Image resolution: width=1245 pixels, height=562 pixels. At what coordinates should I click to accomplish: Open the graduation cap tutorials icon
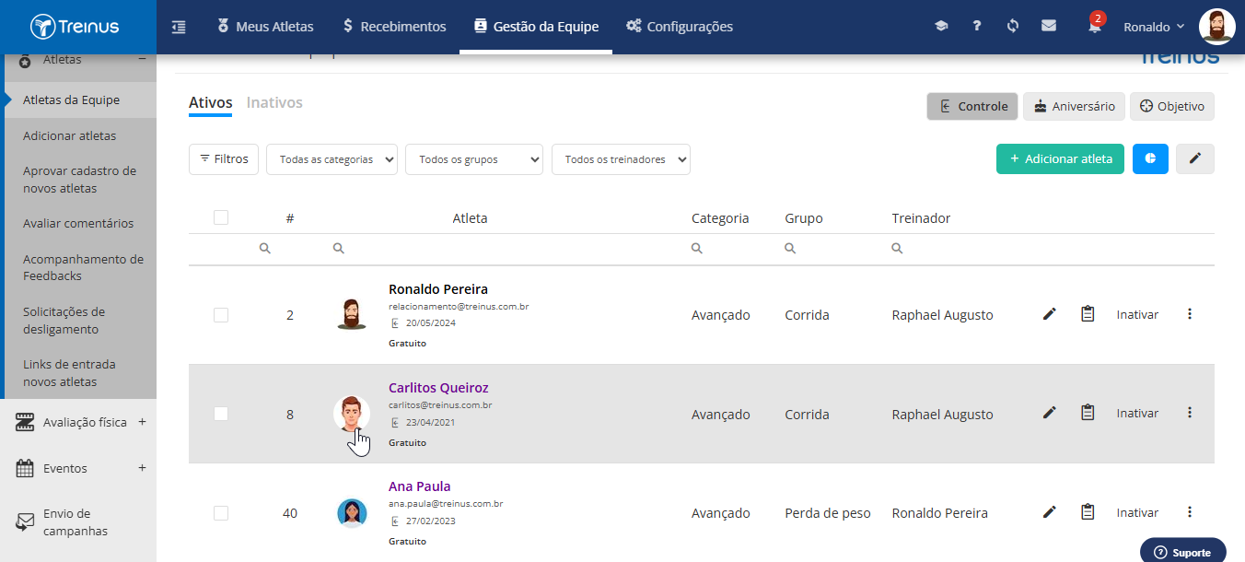[x=941, y=26]
